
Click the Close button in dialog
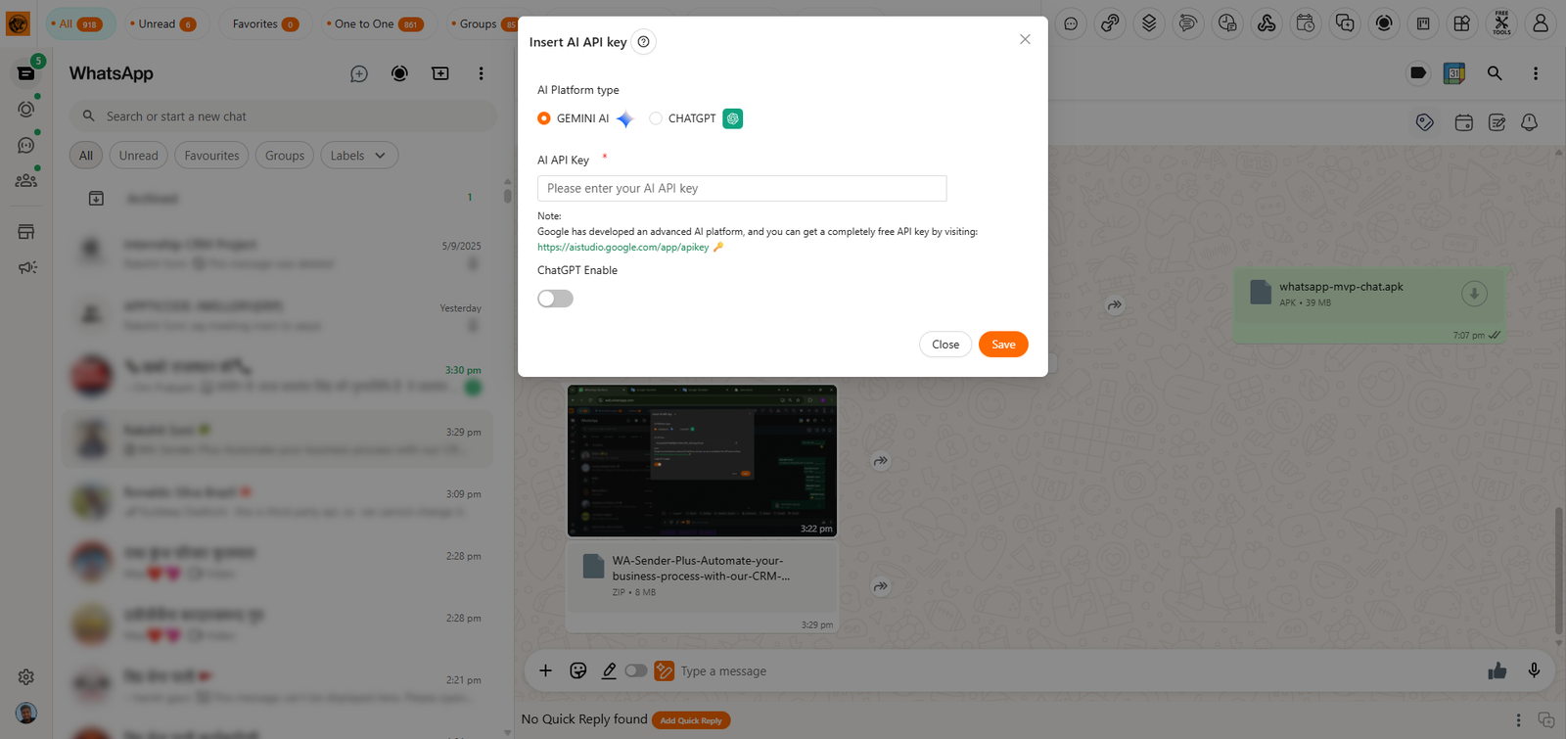tap(945, 345)
